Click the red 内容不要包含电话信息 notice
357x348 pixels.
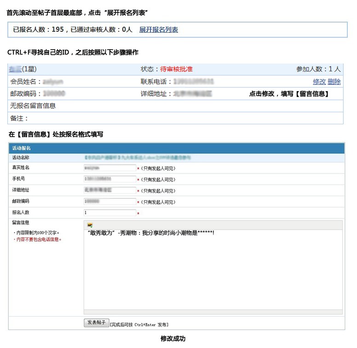click(x=38, y=239)
